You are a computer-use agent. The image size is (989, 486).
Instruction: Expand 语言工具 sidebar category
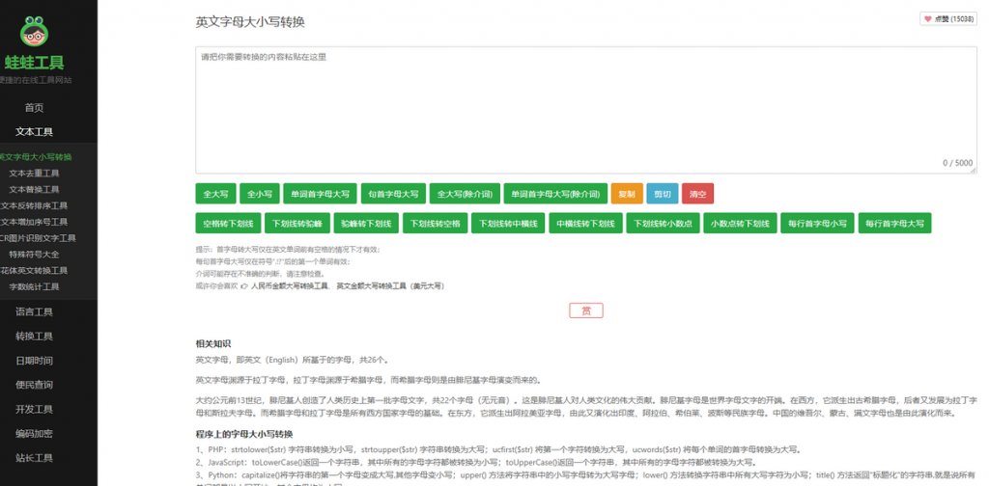[x=35, y=311]
